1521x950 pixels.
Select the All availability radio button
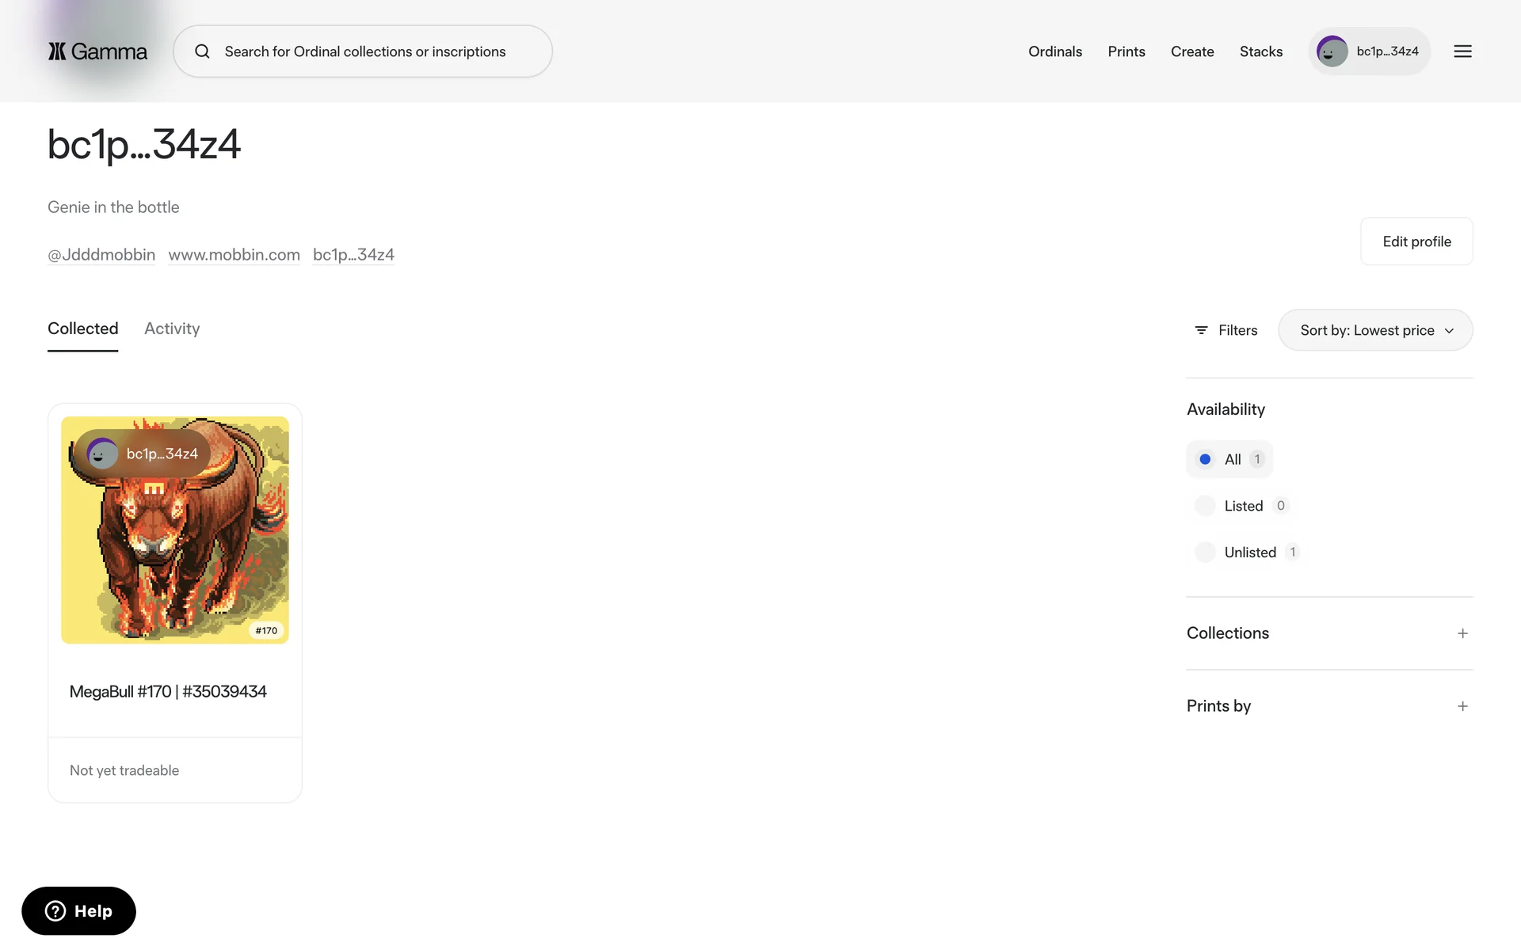coord(1205,459)
